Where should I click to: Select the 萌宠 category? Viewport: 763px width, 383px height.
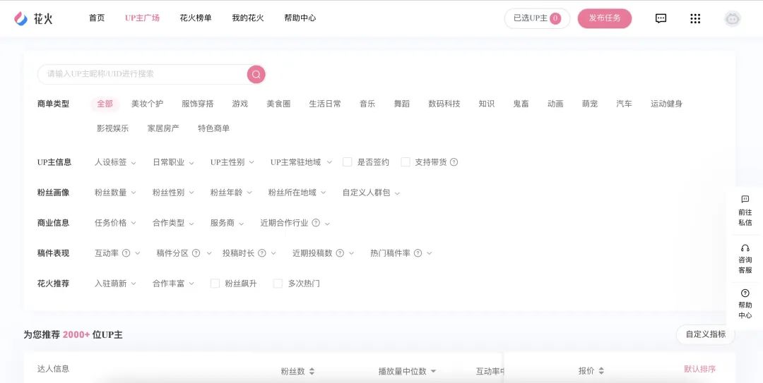point(590,104)
